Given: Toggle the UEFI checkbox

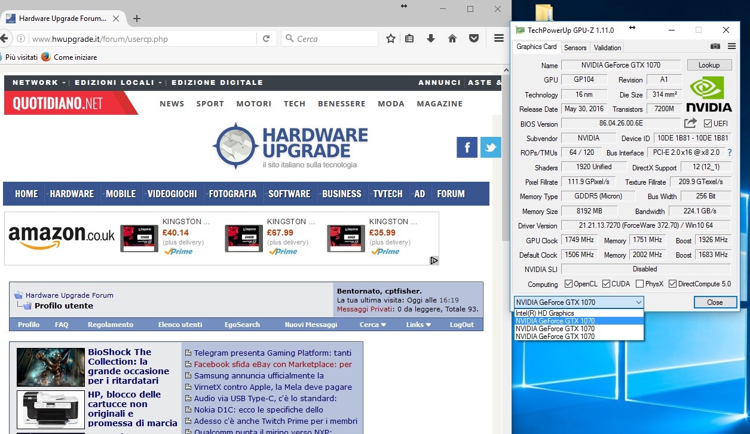Looking at the screenshot, I should click(708, 124).
